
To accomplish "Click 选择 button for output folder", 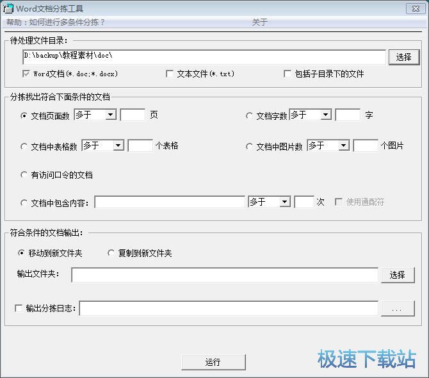I will pos(398,275).
